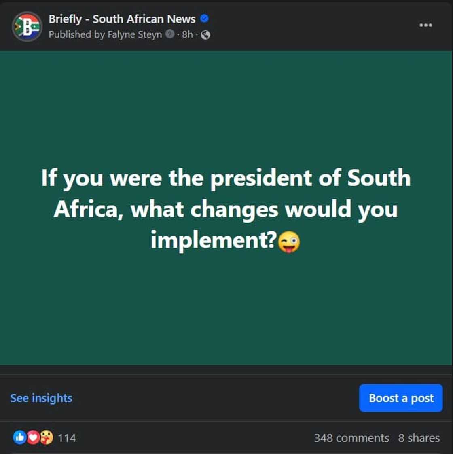Image resolution: width=453 pixels, height=454 pixels.
Task: Open See insights for this post
Action: (x=41, y=398)
